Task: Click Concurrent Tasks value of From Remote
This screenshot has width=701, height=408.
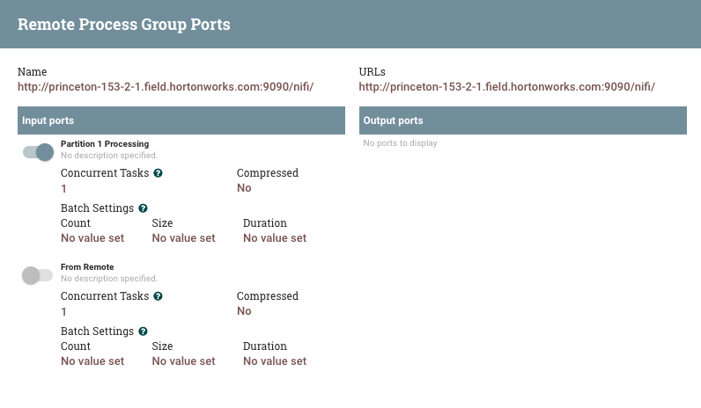Action: pos(64,311)
